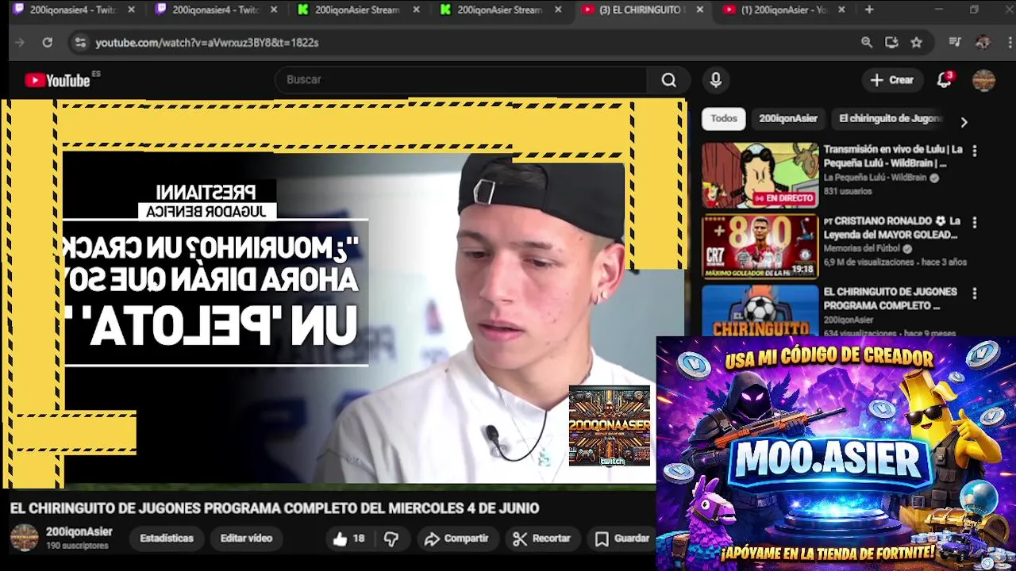Click the youtube.com address bar URL
The width and height of the screenshot is (1016, 571).
[x=207, y=43]
